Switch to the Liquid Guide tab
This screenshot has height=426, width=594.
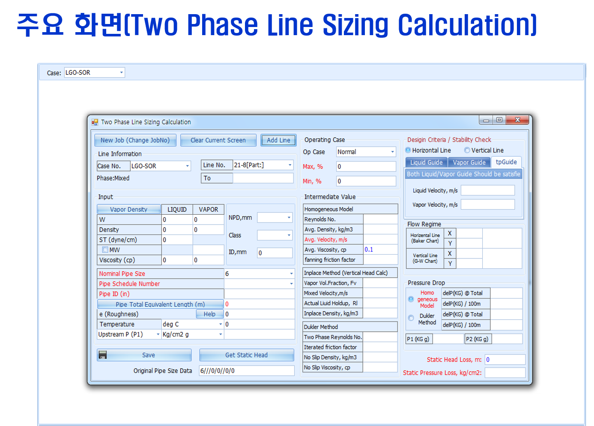click(426, 162)
